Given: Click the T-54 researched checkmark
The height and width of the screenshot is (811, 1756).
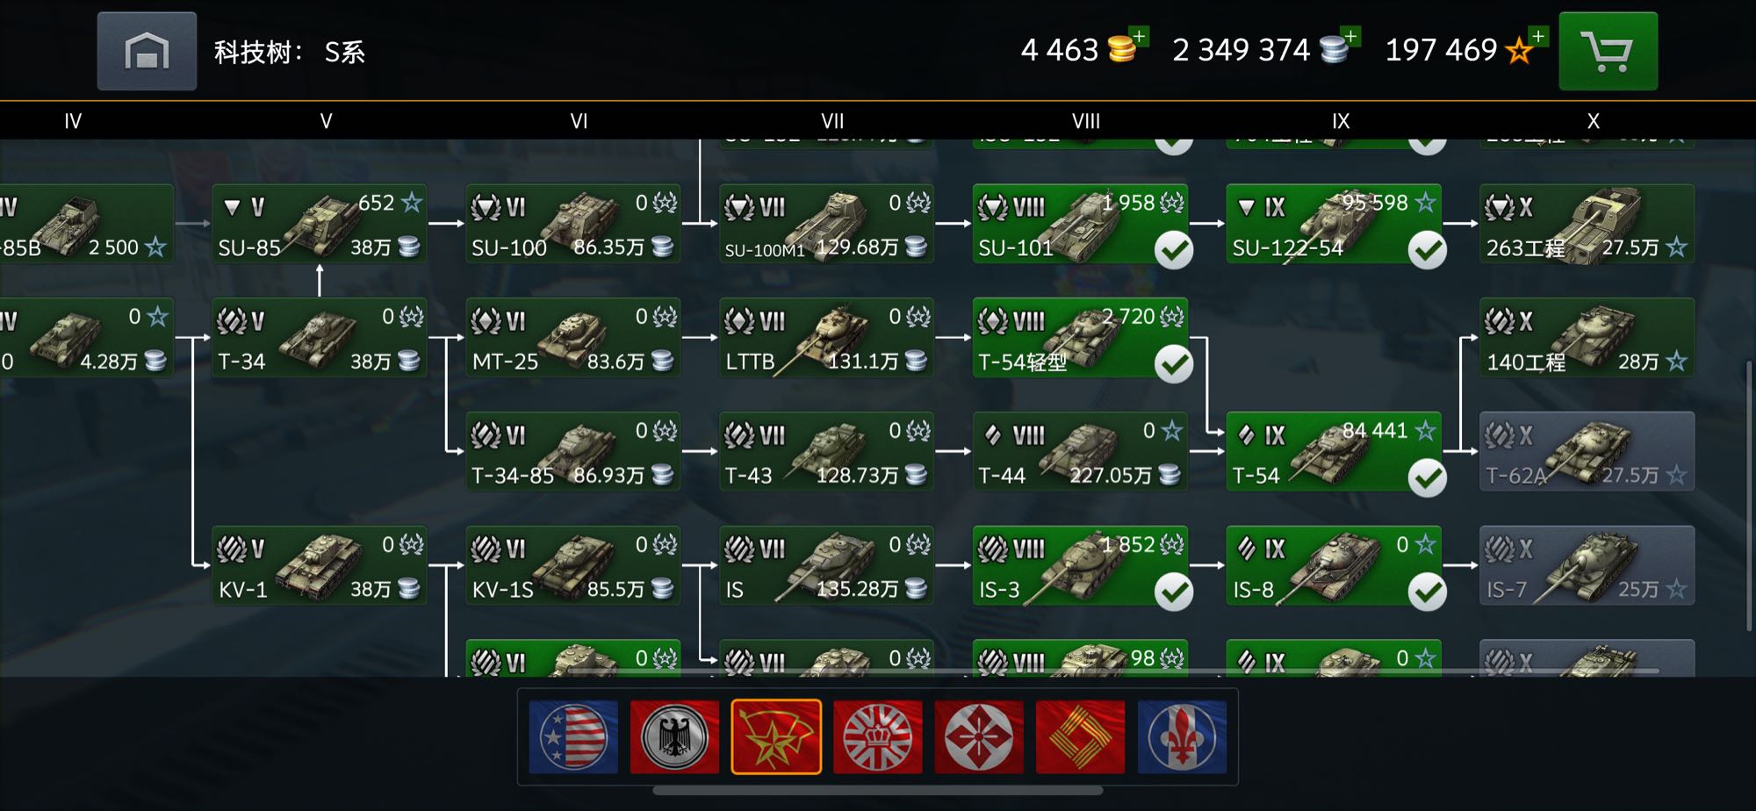Looking at the screenshot, I should (1428, 477).
